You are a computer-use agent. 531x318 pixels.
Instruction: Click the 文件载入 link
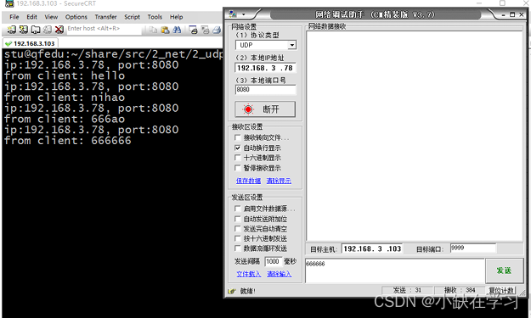(249, 274)
